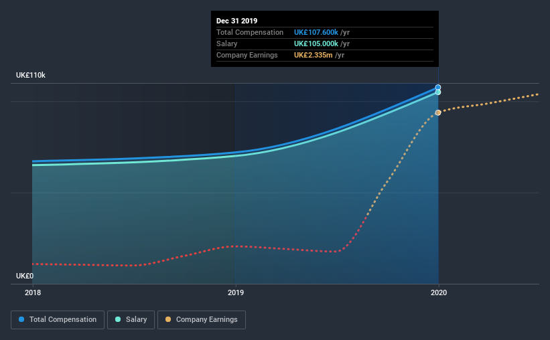Click the teal Salary data point
The width and height of the screenshot is (550, 340).
pyautogui.click(x=438, y=92)
